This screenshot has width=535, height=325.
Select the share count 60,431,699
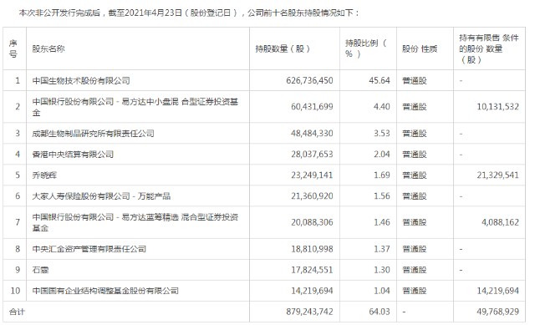[x=312, y=107]
